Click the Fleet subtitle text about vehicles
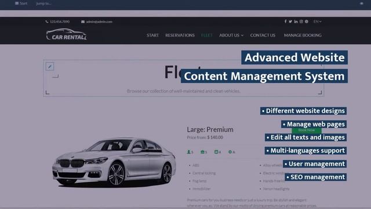371x209 pixels. coord(184,91)
